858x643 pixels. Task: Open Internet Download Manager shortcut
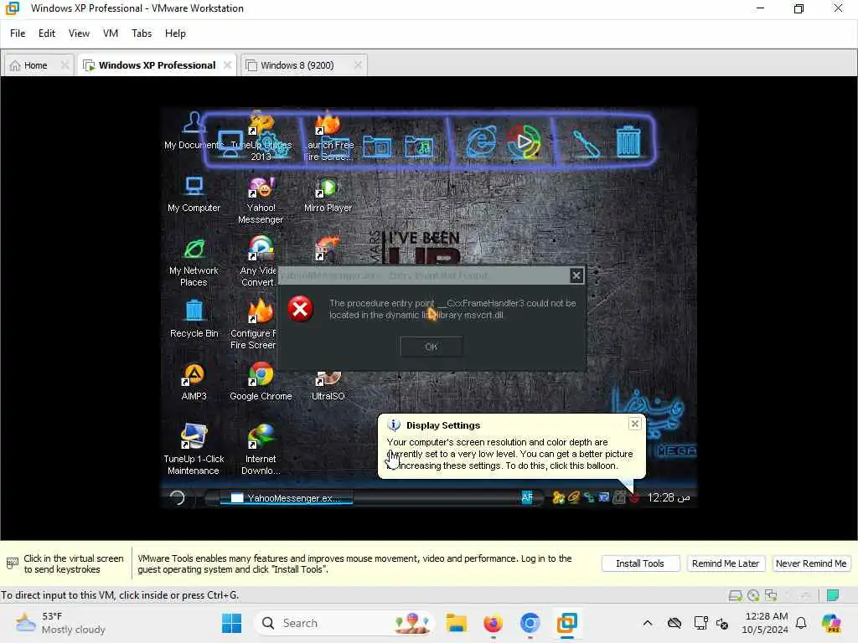pos(261,449)
